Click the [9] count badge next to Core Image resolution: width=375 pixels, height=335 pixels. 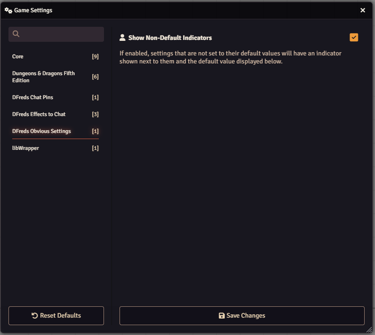point(95,56)
